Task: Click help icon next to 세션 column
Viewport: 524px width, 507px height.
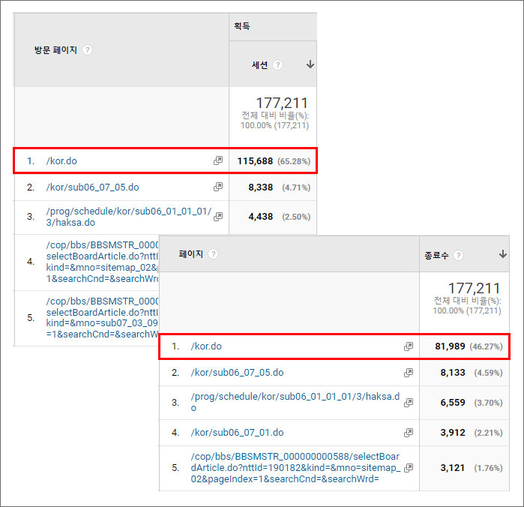Action: [278, 65]
